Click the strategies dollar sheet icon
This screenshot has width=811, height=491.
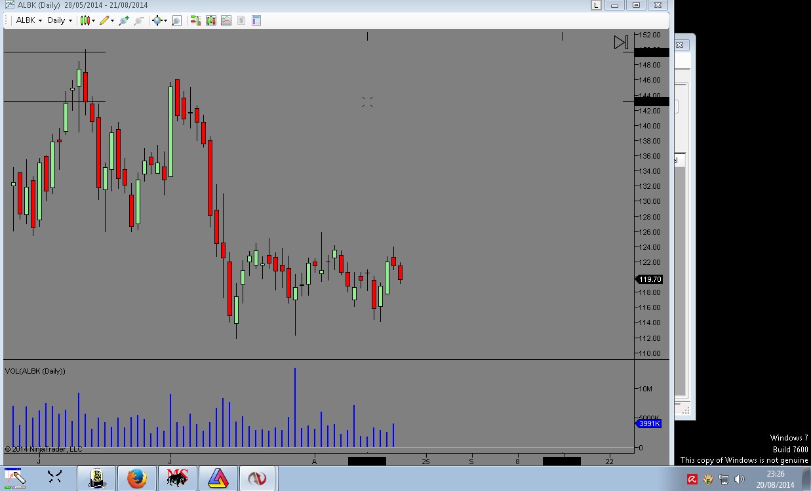[x=241, y=20]
